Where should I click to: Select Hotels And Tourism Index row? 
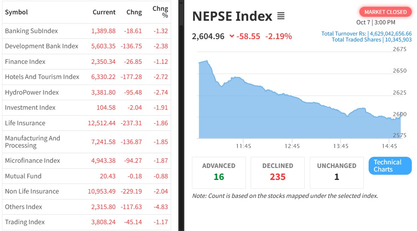(42, 77)
